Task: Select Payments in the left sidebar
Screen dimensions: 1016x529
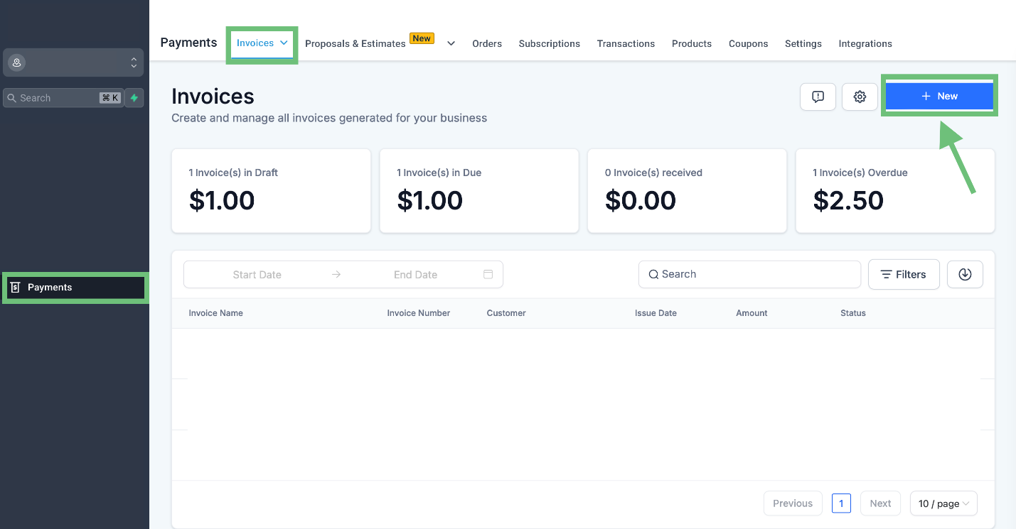Action: (x=75, y=288)
